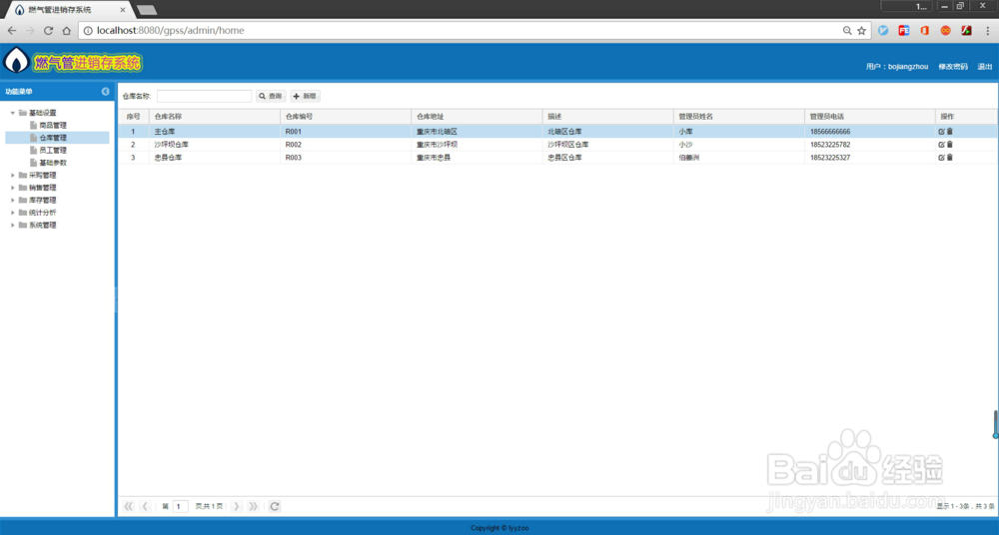Click the red FE browser extension
Viewport: 999px width, 535px height.
click(x=903, y=31)
